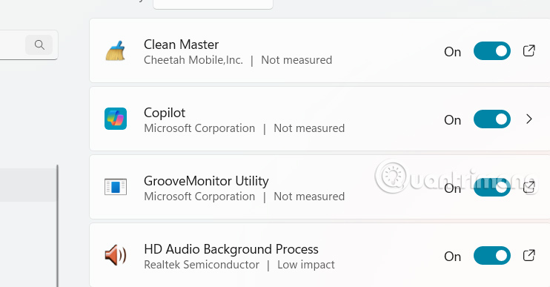Click the HD Audio Background Process title
The image size is (550, 287).
click(x=231, y=249)
